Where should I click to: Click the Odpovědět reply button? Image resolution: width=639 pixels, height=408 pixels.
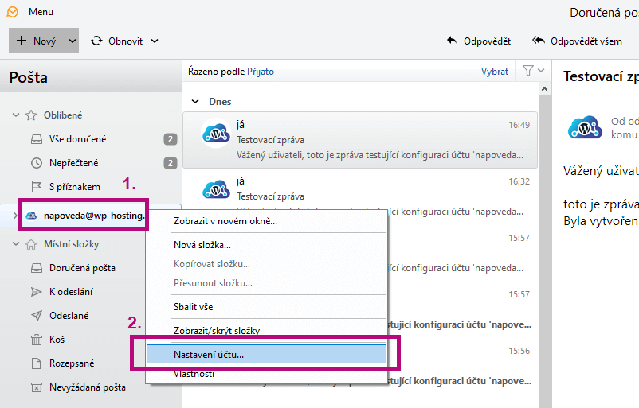tap(479, 41)
